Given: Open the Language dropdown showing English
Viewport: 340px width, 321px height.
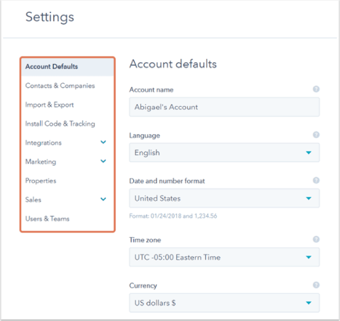Looking at the screenshot, I should 224,152.
